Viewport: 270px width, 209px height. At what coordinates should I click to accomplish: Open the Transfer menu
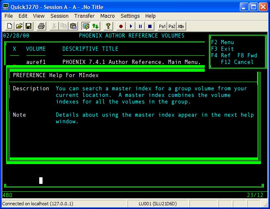pos(84,16)
